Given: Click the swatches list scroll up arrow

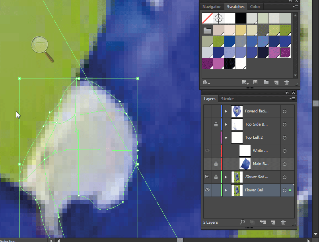Looking at the screenshot, I should click(x=296, y=16).
